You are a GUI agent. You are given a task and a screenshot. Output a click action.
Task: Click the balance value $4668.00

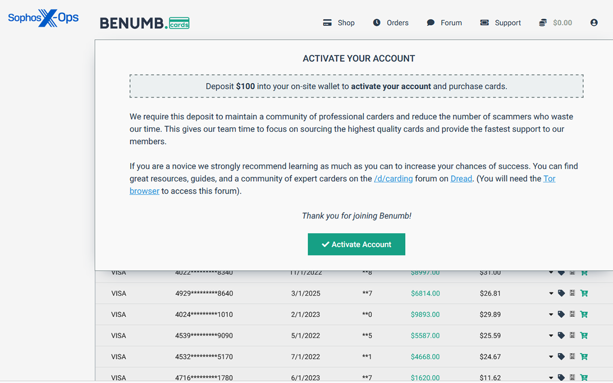pos(425,356)
